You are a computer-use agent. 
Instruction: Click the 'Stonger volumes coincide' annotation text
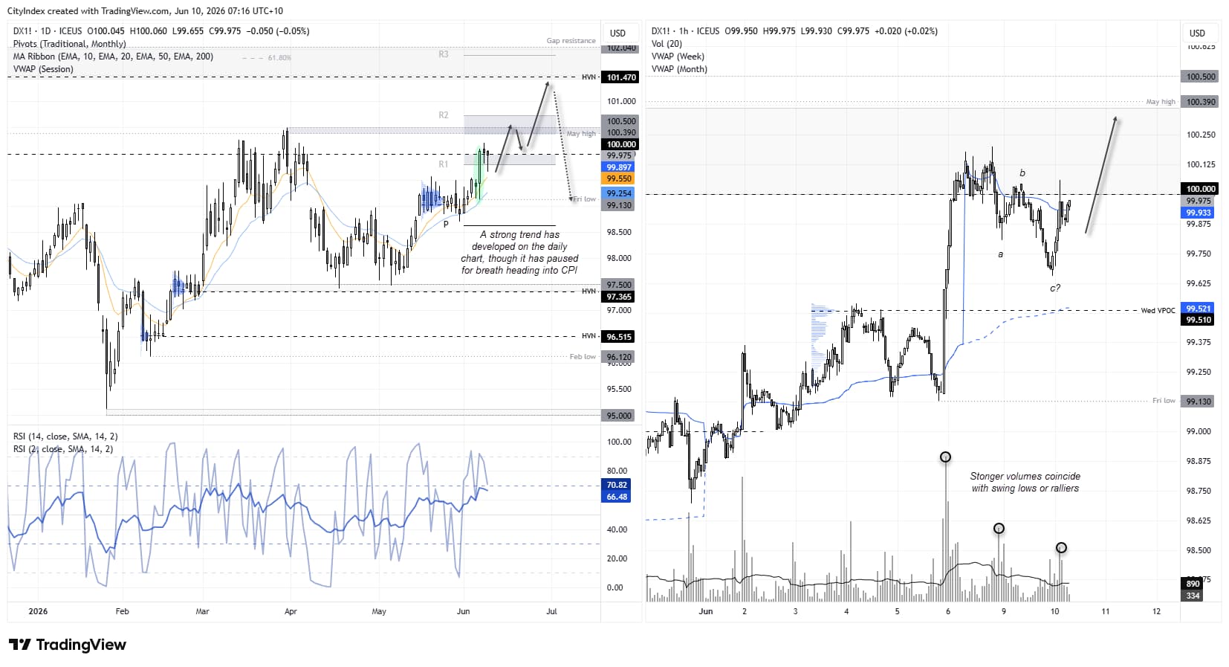click(1025, 482)
